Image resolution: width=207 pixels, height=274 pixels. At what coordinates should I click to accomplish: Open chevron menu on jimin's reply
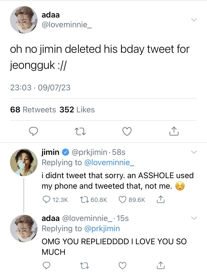(x=194, y=152)
